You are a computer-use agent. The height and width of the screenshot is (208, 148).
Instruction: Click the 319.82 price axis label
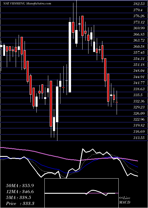point(139,125)
